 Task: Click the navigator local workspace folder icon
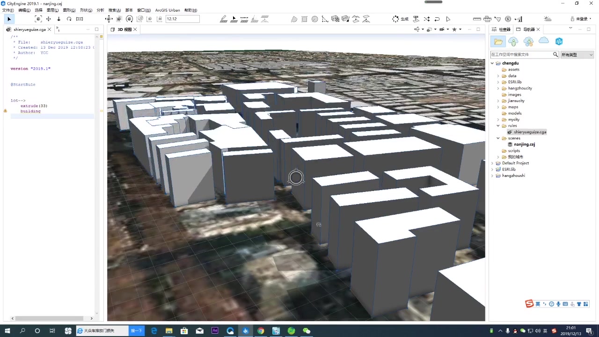pos(498,42)
